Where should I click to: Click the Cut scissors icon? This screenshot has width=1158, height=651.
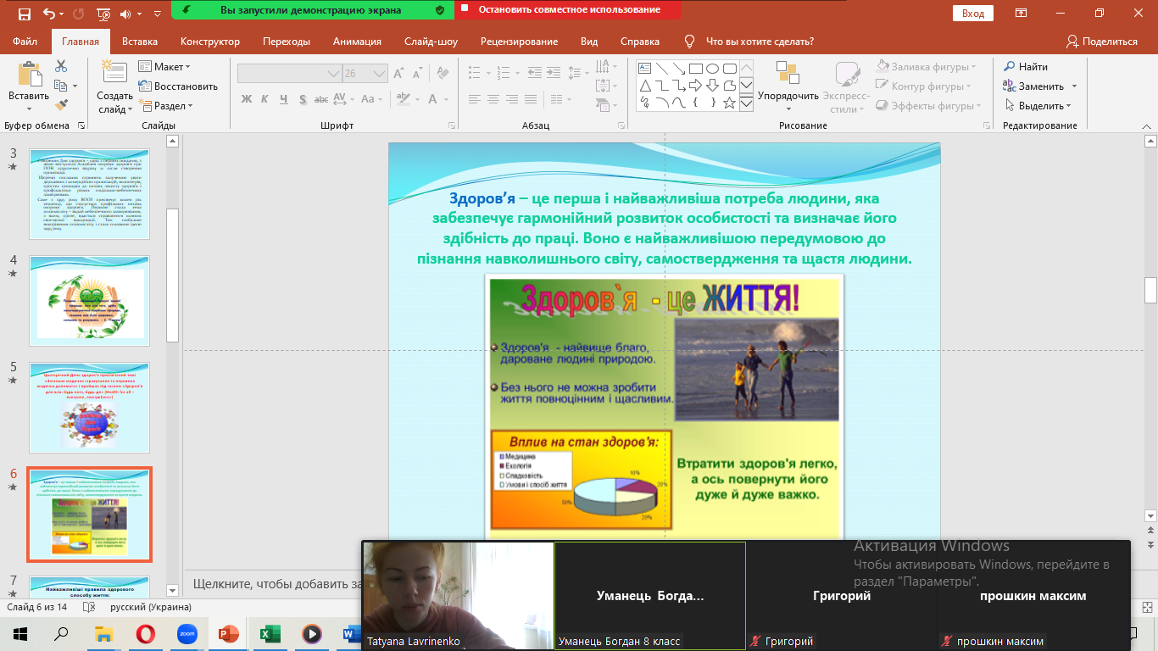pos(61,66)
